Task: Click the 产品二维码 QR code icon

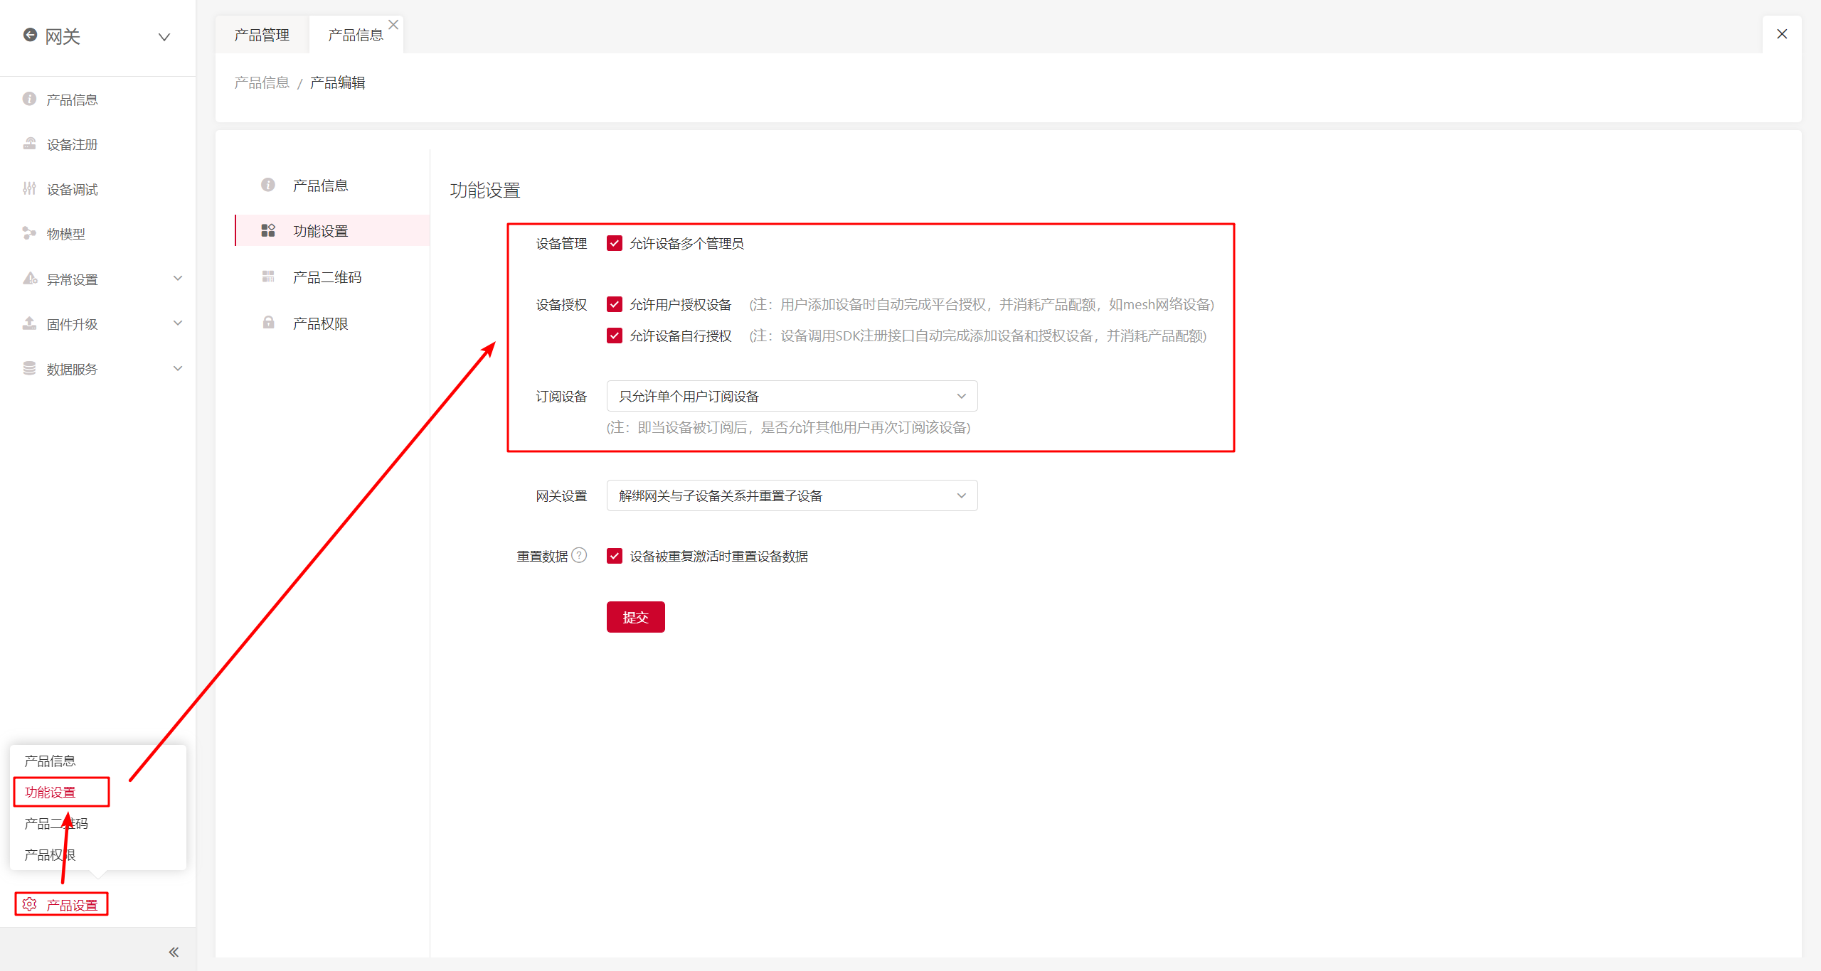Action: click(x=268, y=277)
